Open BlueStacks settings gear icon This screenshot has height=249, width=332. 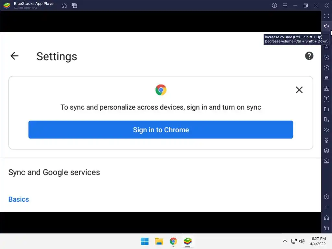(326, 197)
